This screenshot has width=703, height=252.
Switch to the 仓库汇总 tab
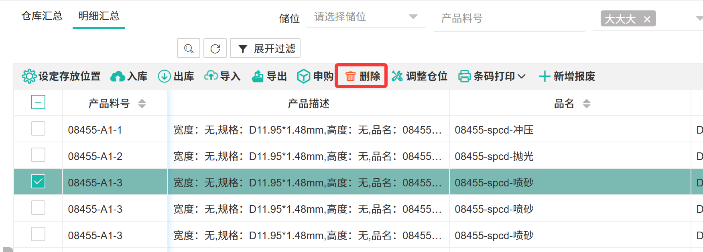click(42, 16)
